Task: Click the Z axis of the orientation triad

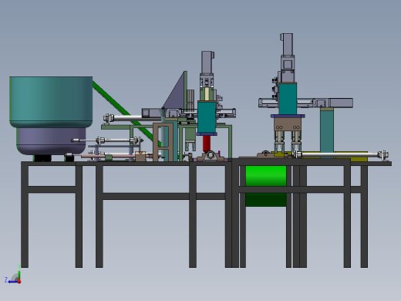Action: tap(12, 282)
